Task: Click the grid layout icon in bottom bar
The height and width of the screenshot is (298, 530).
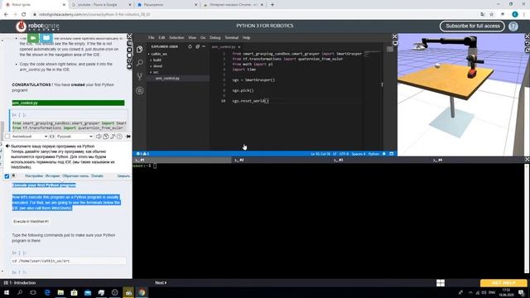Action: (x=440, y=283)
